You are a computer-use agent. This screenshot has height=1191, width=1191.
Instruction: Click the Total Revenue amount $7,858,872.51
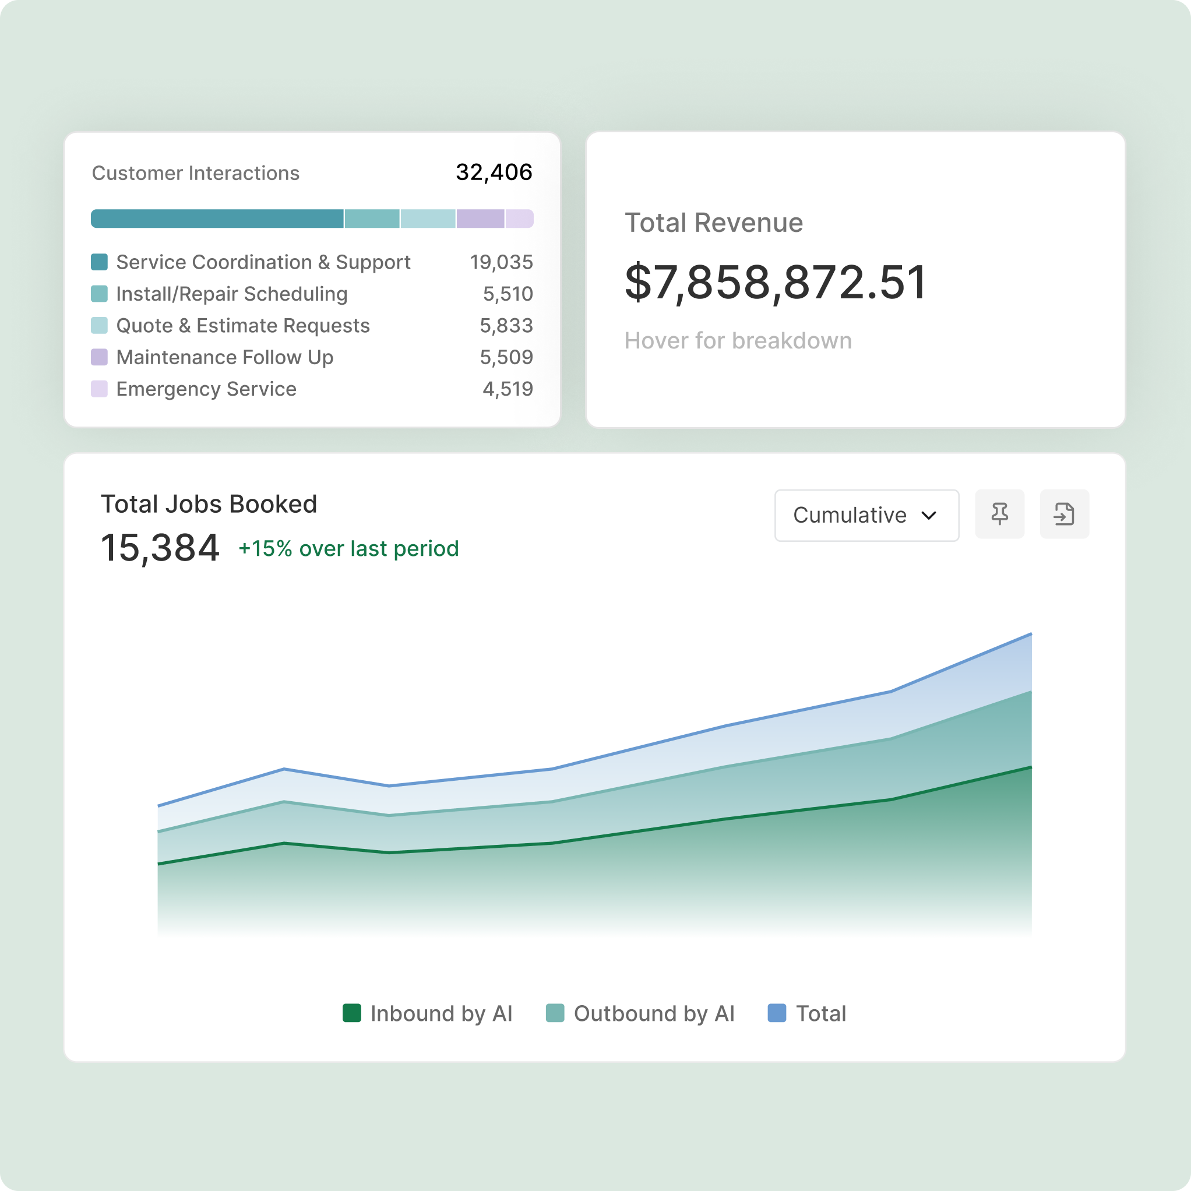pyautogui.click(x=775, y=283)
